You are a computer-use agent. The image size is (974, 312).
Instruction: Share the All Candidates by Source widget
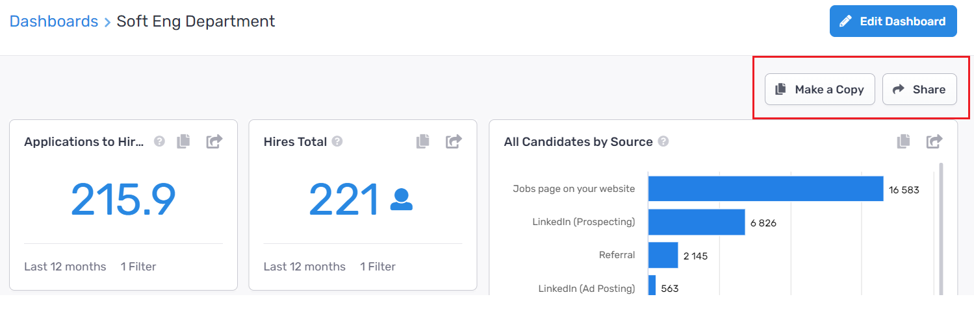(x=934, y=141)
